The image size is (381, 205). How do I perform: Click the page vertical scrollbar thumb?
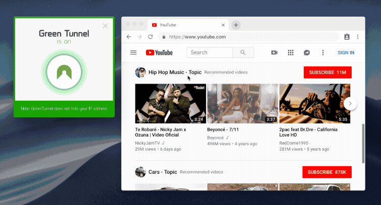[363, 144]
